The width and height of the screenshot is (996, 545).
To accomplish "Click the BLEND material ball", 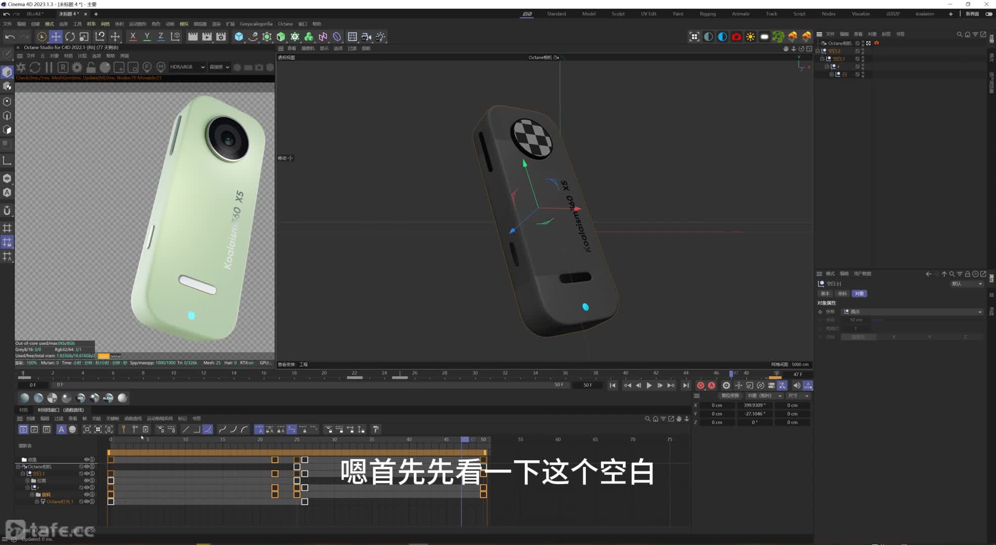I will point(108,398).
